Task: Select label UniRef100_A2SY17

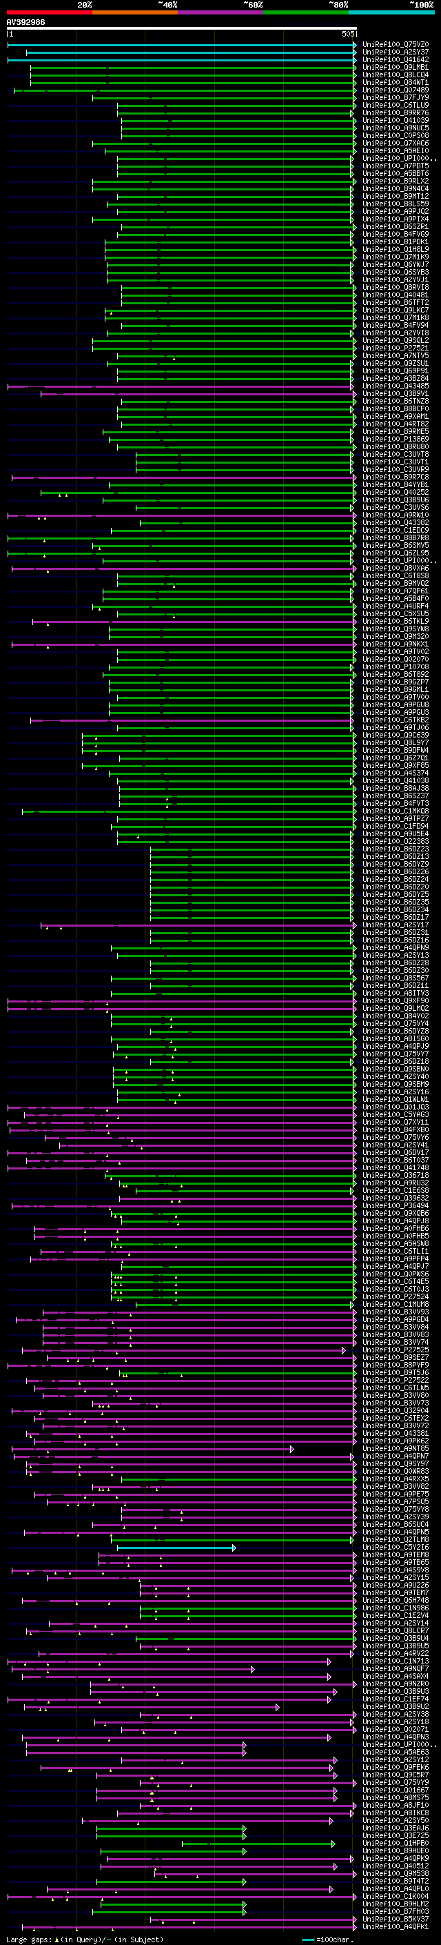Action: point(396,925)
